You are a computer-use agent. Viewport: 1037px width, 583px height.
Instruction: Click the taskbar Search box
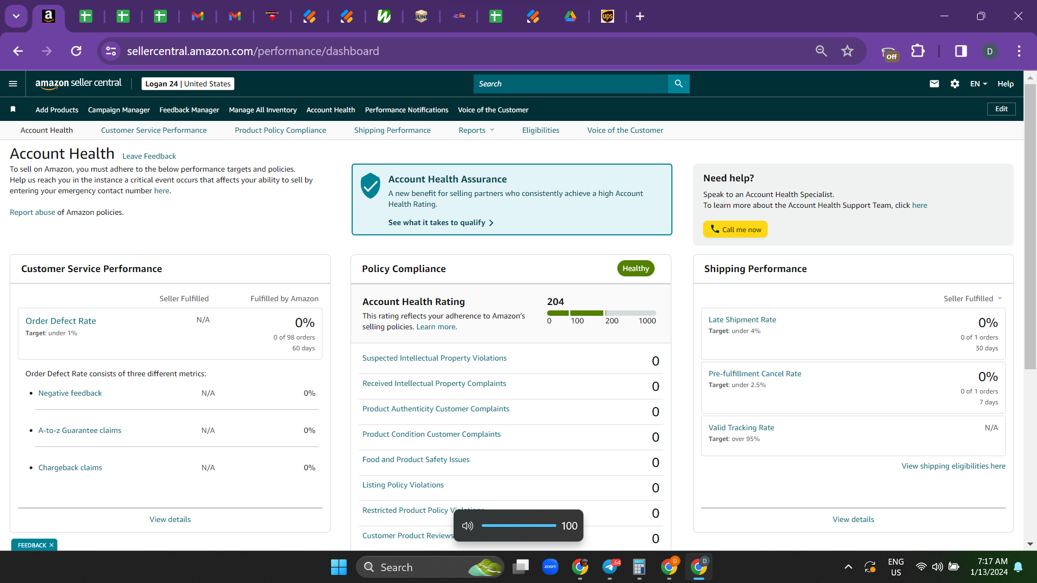(x=430, y=567)
